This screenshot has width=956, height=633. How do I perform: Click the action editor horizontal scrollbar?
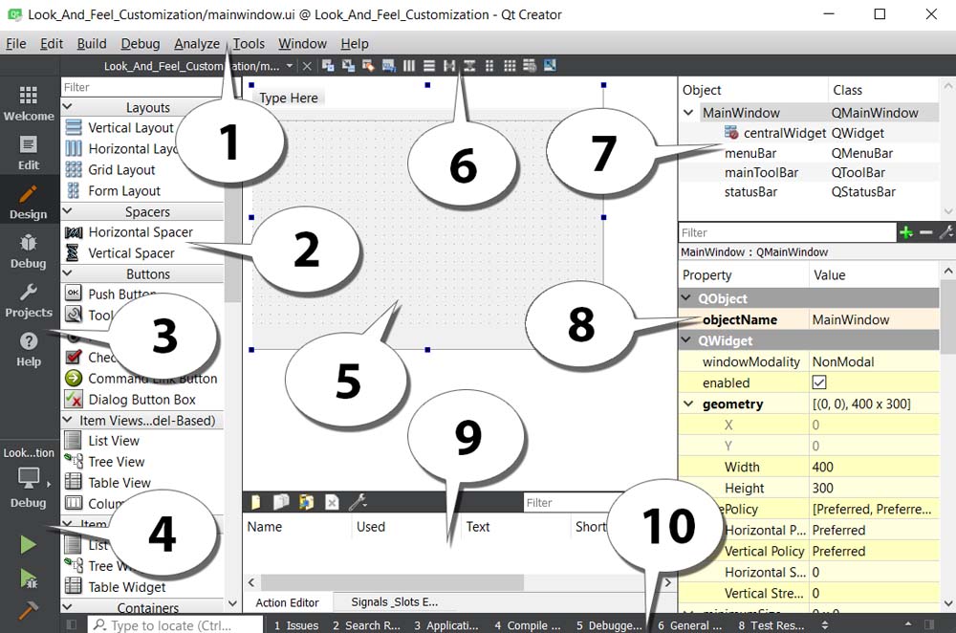(392, 582)
